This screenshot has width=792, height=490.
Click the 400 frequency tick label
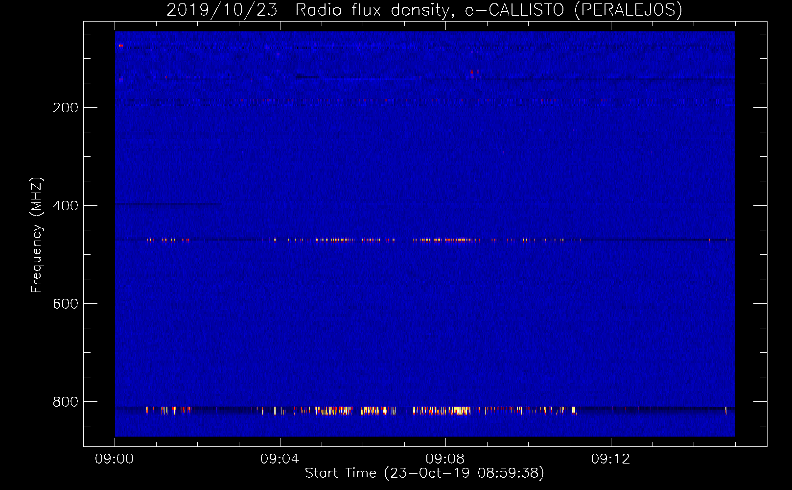point(66,206)
